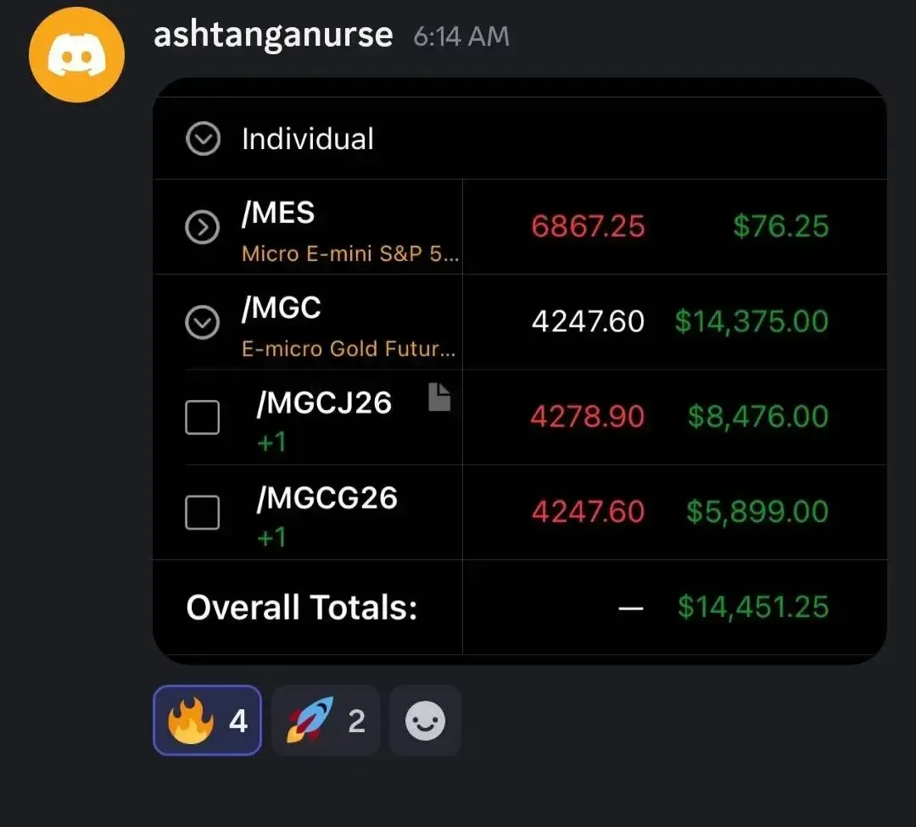The image size is (916, 827).
Task: Open the document icon beside /MGCJ26
Action: coord(439,397)
